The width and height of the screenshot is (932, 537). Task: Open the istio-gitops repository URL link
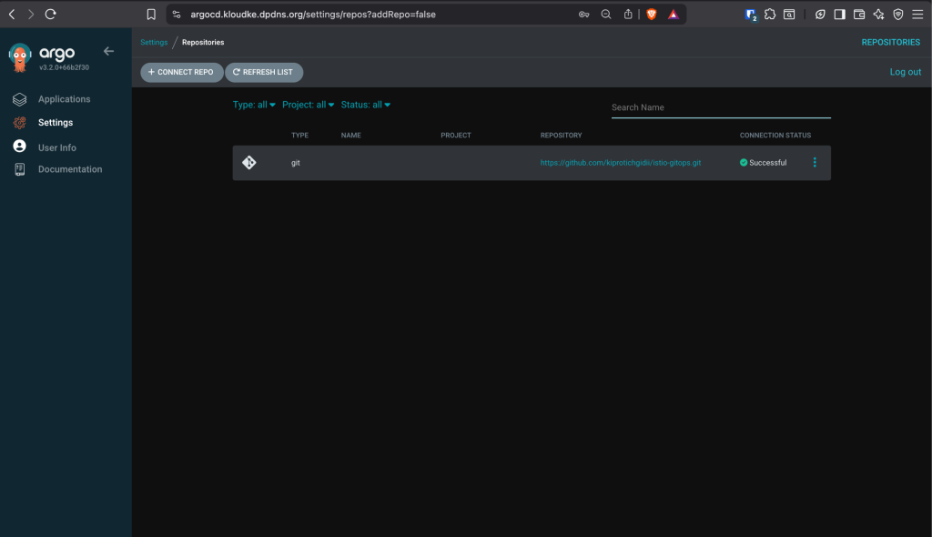(x=621, y=162)
